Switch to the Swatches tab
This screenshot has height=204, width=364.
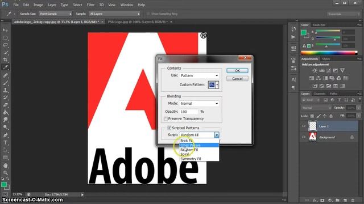pyautogui.click(x=319, y=25)
